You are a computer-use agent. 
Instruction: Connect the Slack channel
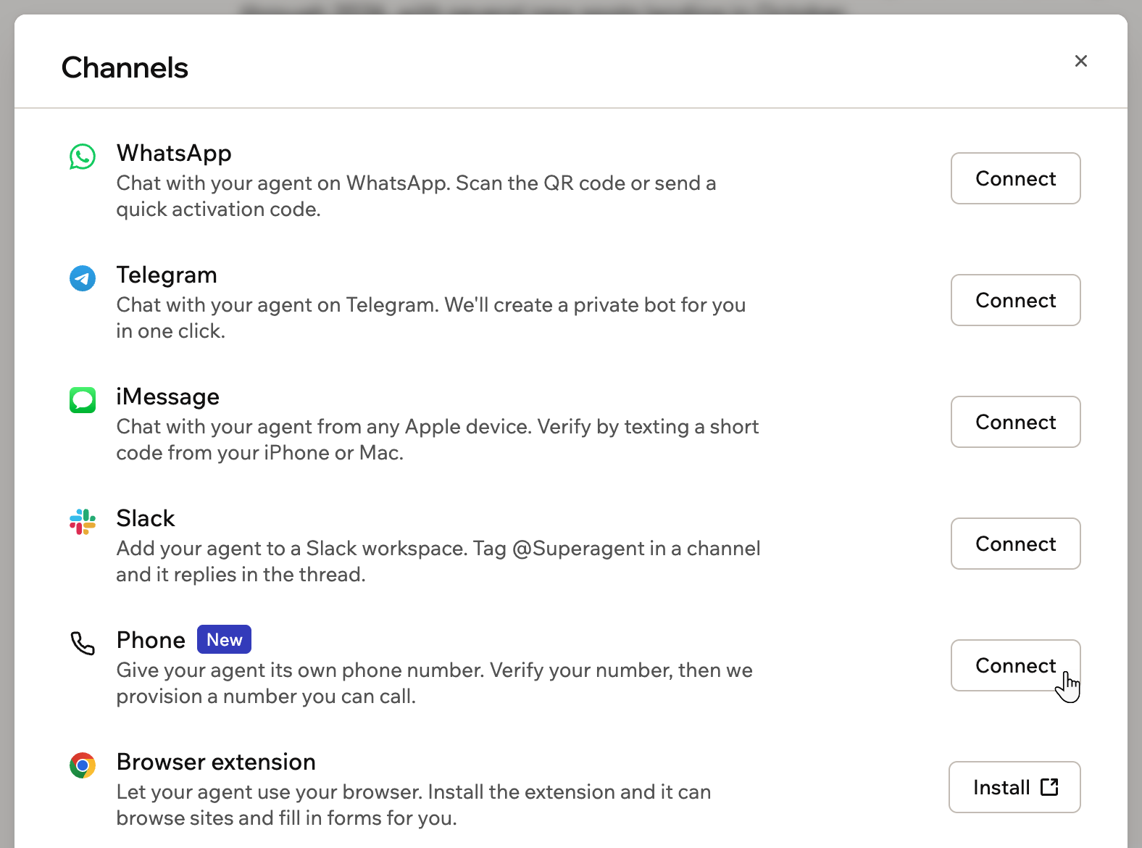pyautogui.click(x=1016, y=544)
